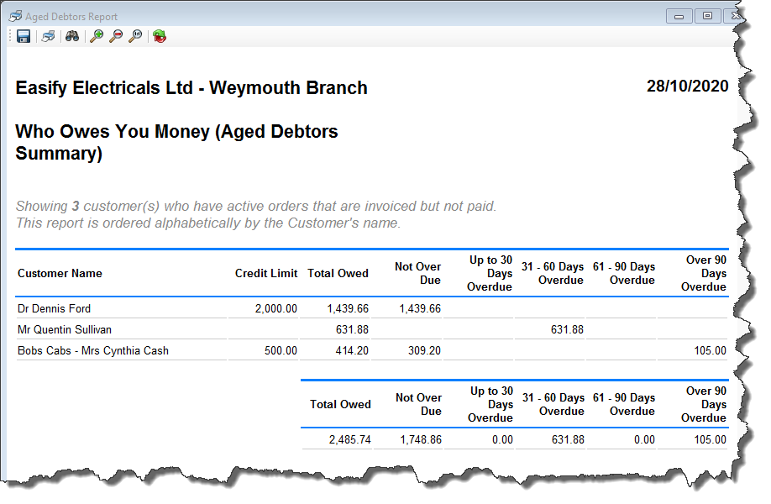Image resolution: width=771 pixels, height=504 pixels.
Task: Minimize the Aged Debtors Report window
Action: tap(679, 15)
